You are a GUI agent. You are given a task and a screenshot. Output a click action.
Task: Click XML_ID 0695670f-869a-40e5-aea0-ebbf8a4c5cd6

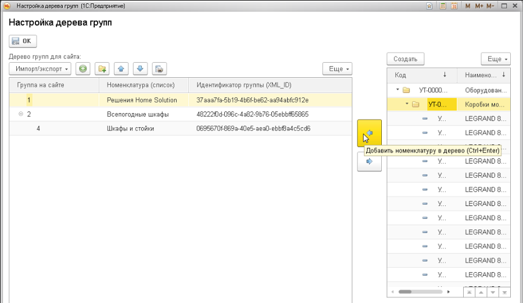pos(253,128)
